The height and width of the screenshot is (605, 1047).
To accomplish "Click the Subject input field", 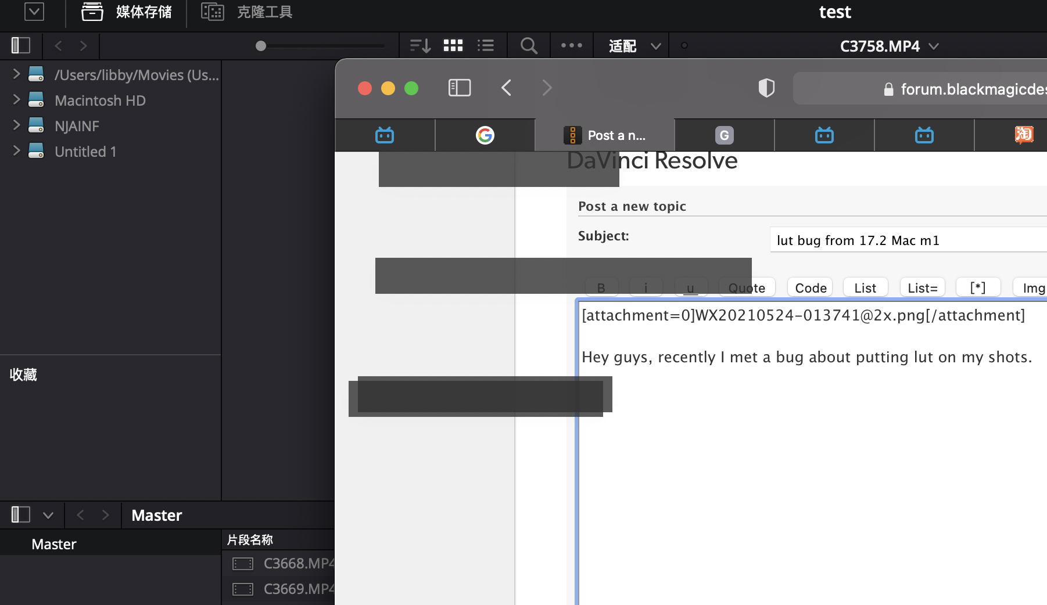I will pyautogui.click(x=909, y=240).
